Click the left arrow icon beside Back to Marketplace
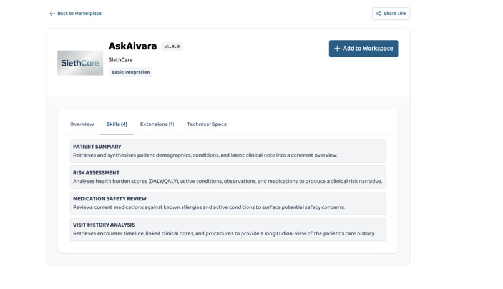503x289 pixels. pos(52,14)
